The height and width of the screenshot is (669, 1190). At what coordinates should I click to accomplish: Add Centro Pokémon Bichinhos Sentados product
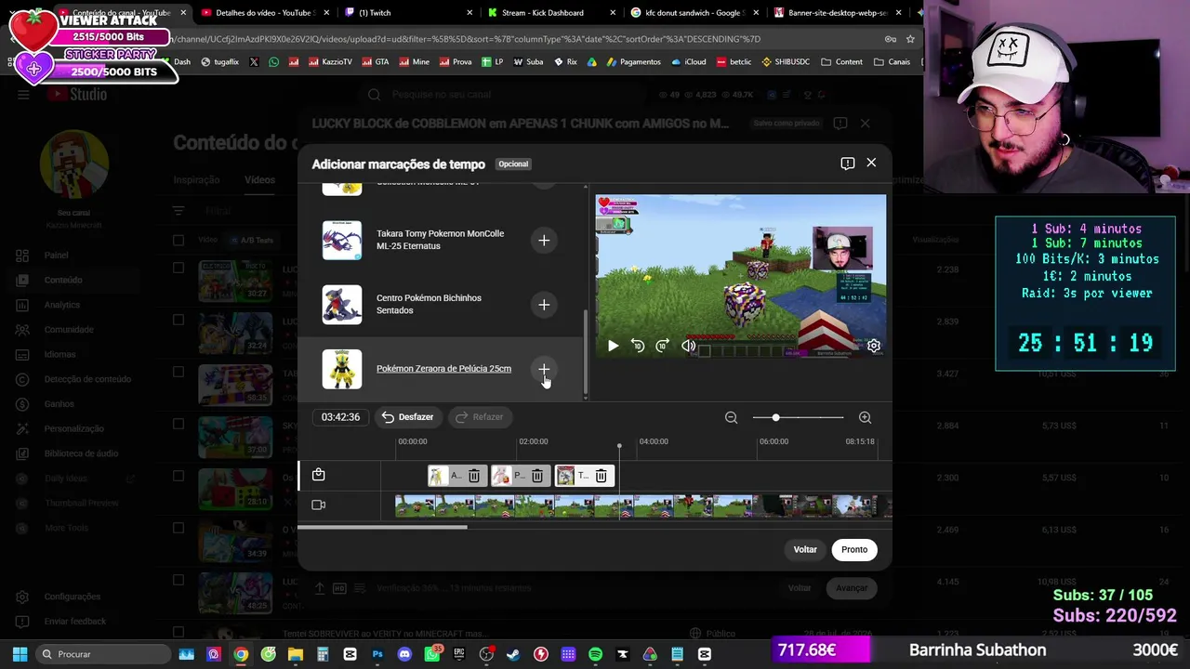pyautogui.click(x=544, y=305)
